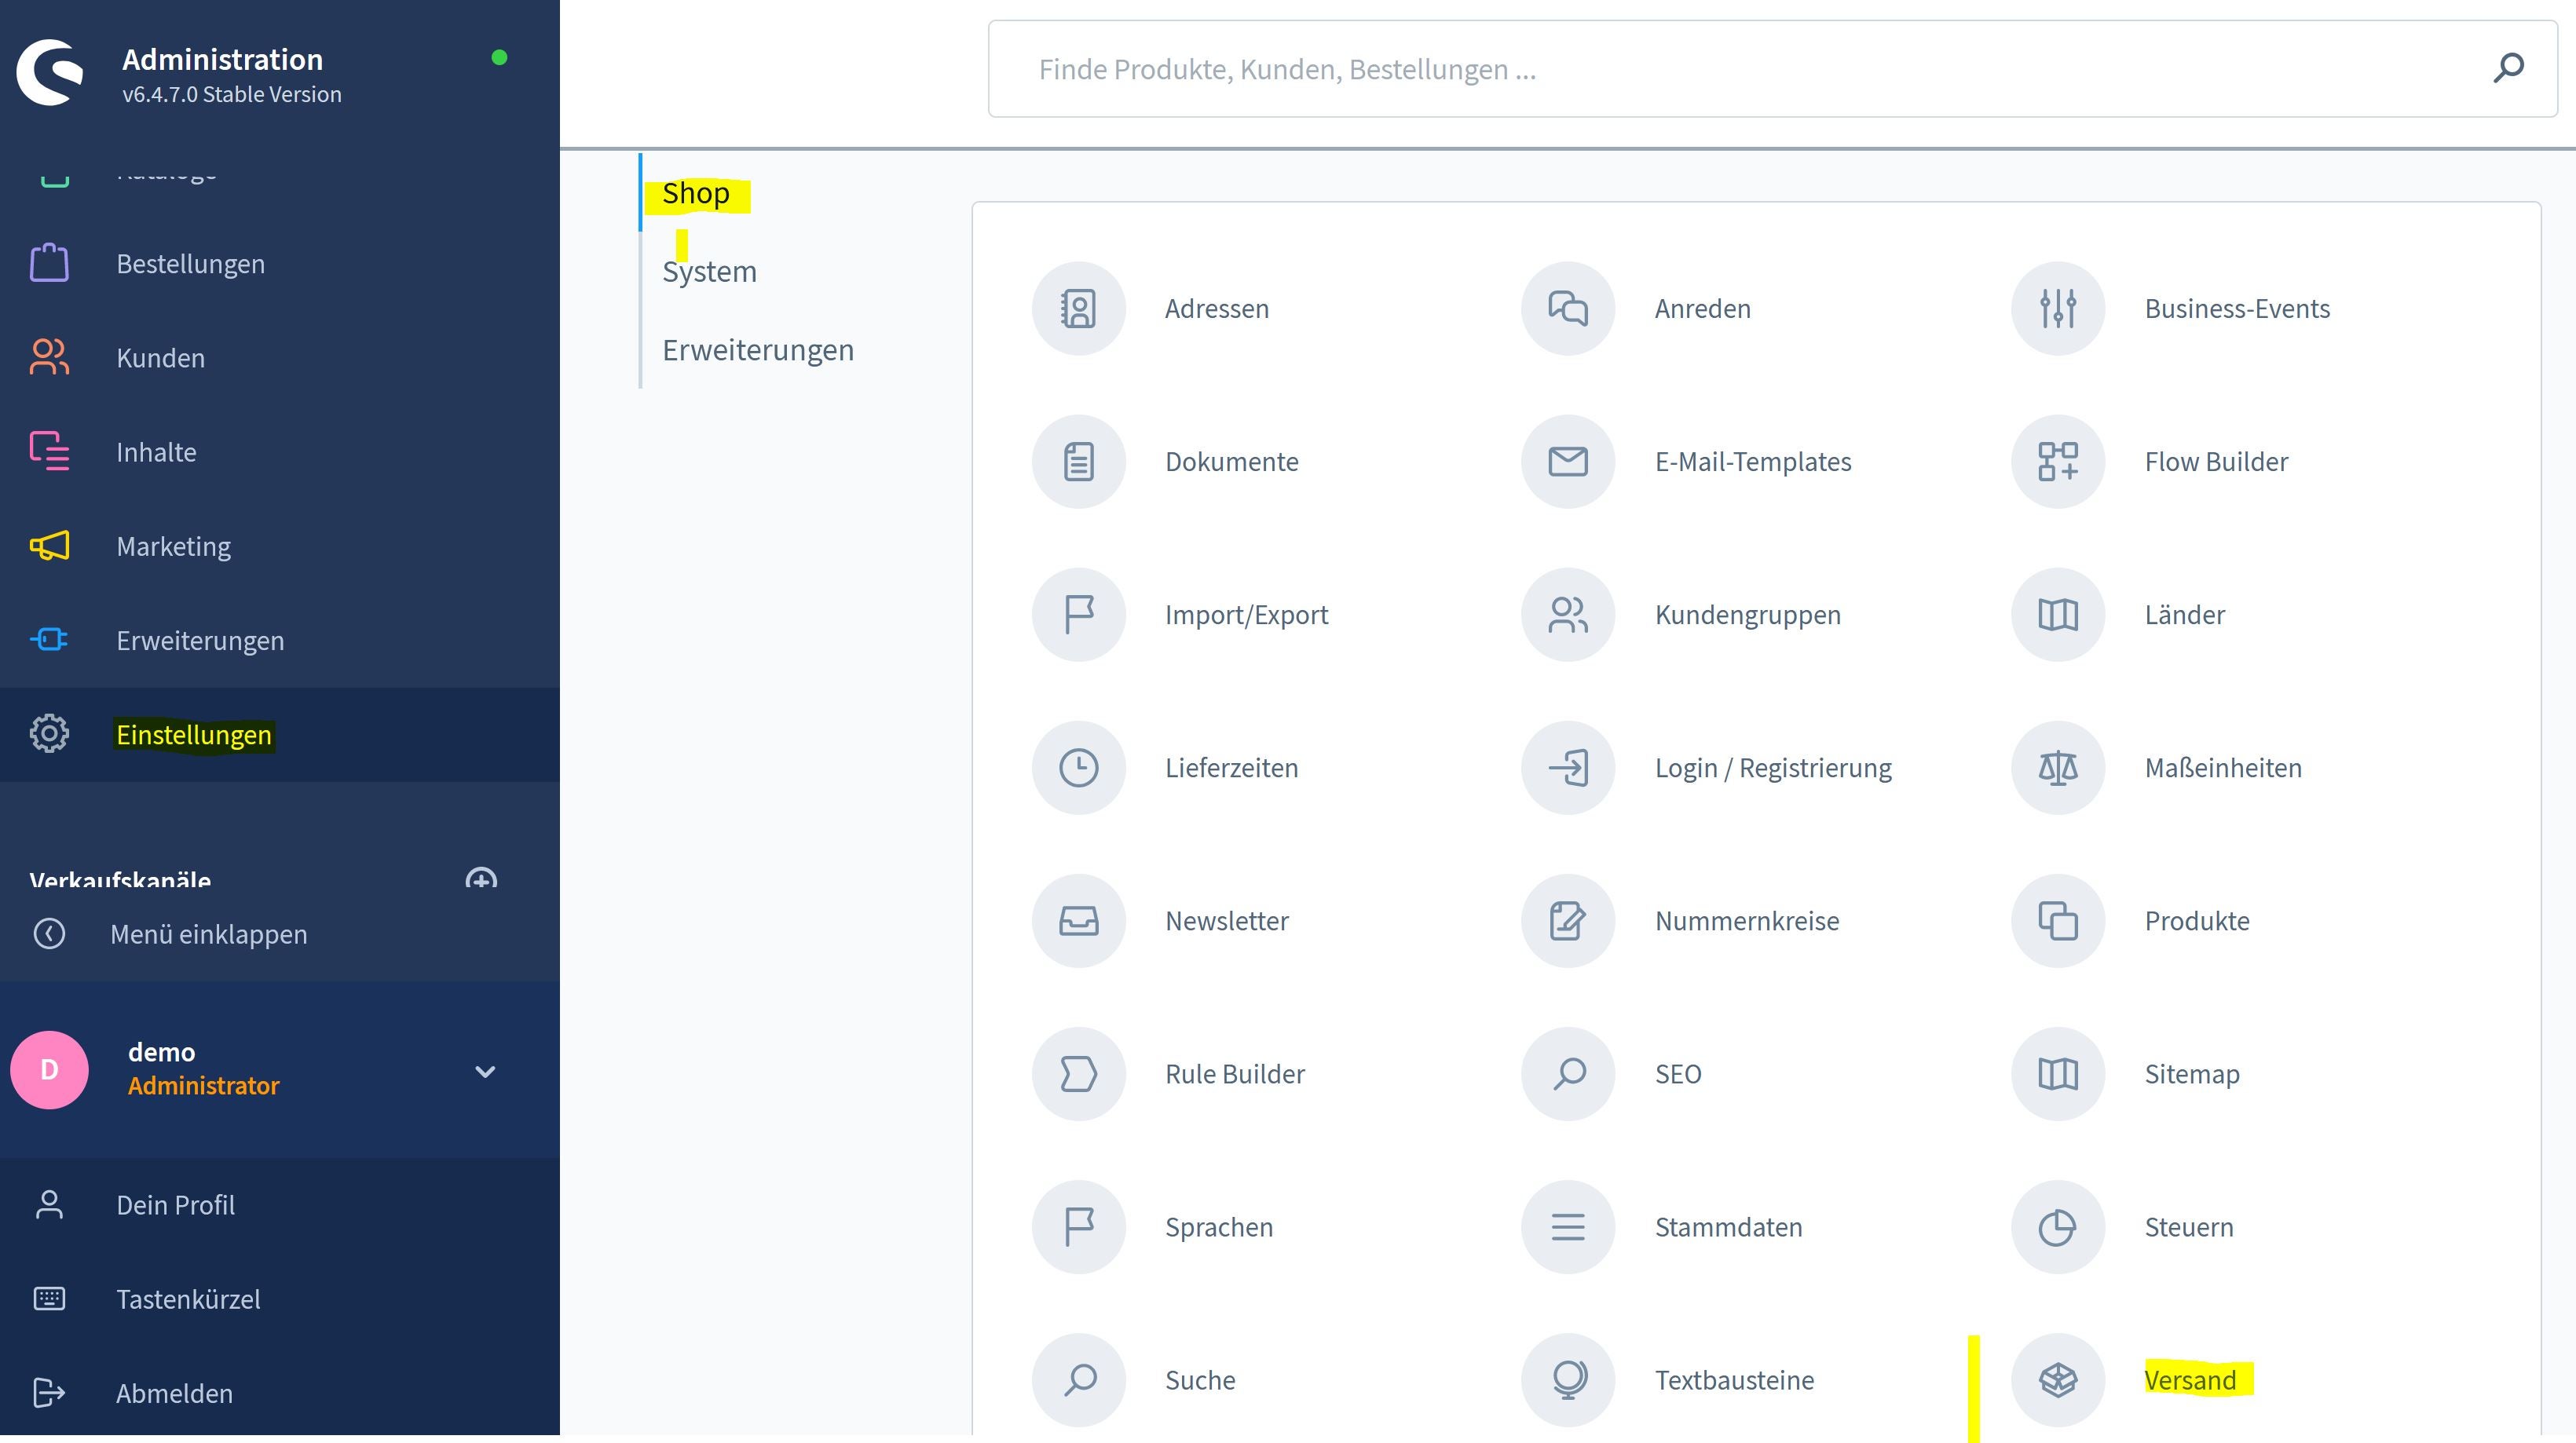Open Tastenkürzel shortcuts
The height and width of the screenshot is (1443, 2576).
click(x=280, y=1298)
